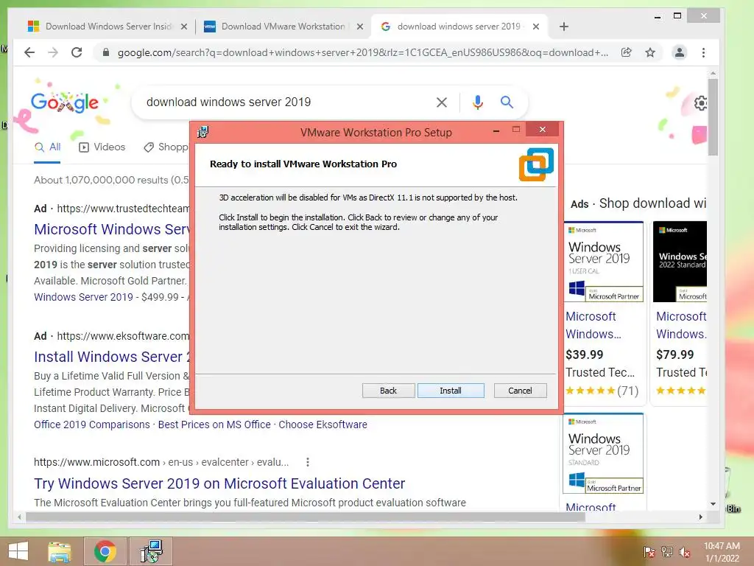Open Google settings gear
Viewport: 754px width, 566px height.
(701, 103)
